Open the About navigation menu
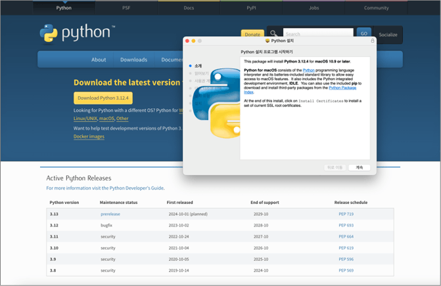The image size is (441, 286). (x=99, y=60)
